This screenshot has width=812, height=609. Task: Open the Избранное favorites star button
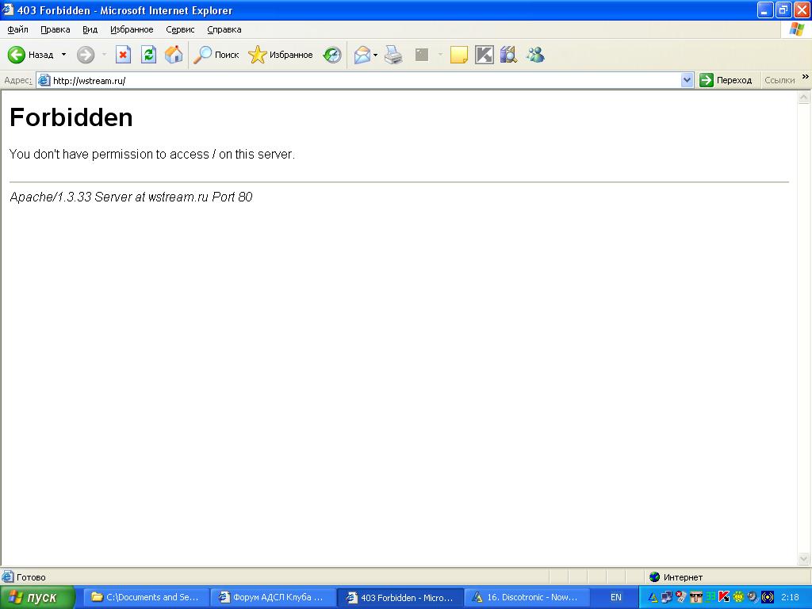(281, 55)
